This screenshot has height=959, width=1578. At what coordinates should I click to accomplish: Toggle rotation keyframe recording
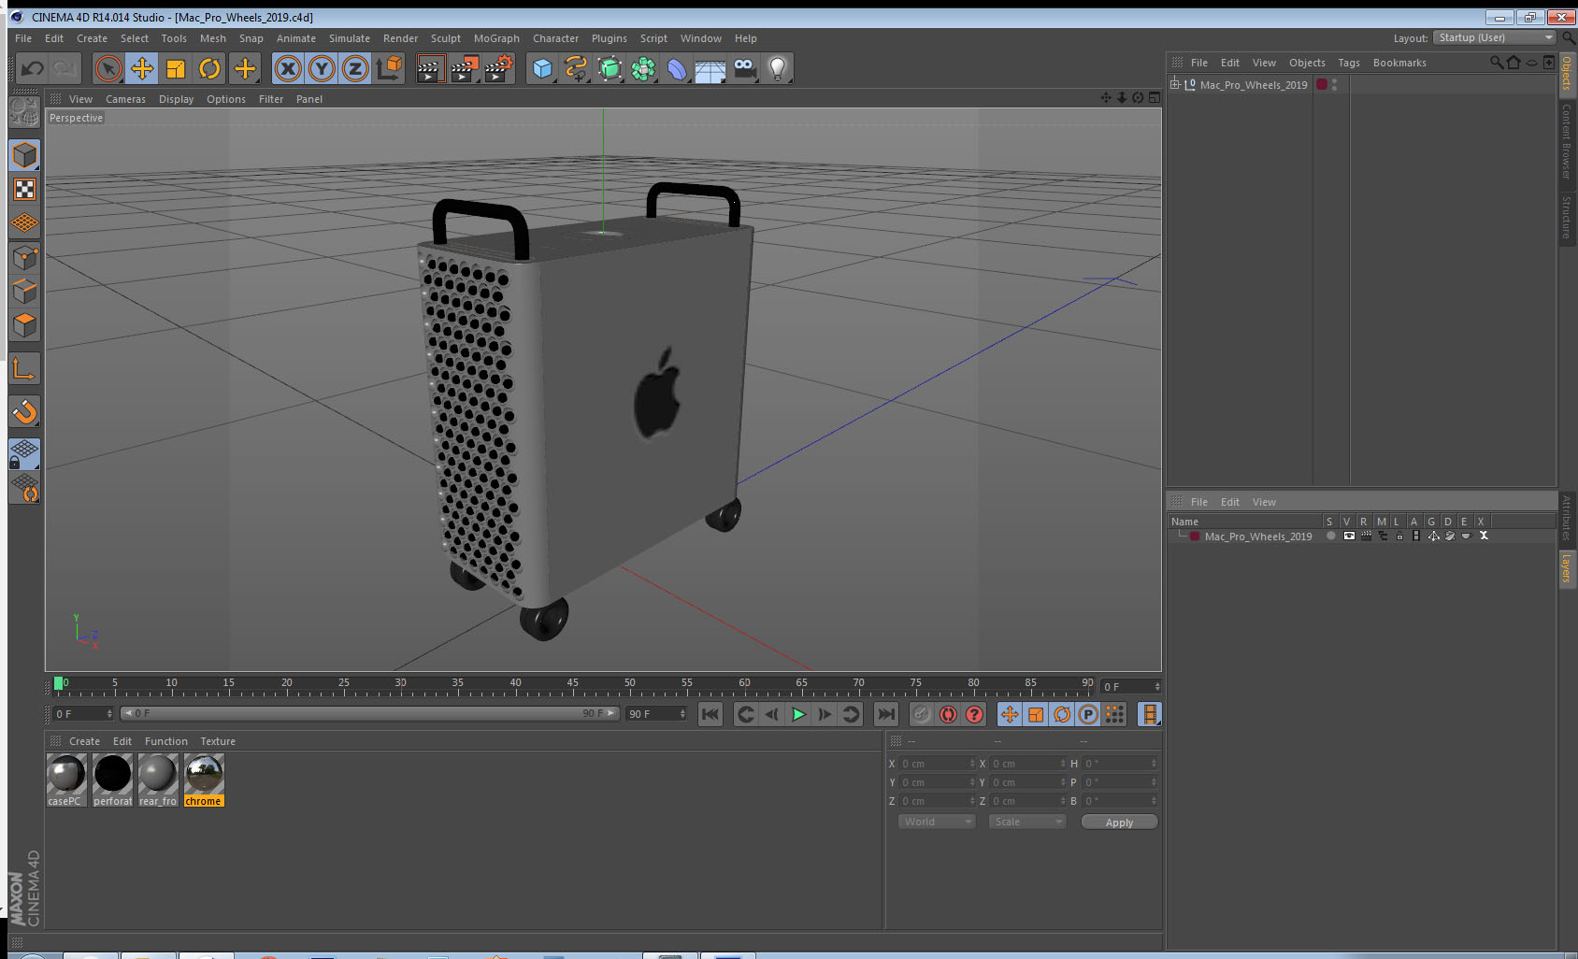tap(1062, 714)
